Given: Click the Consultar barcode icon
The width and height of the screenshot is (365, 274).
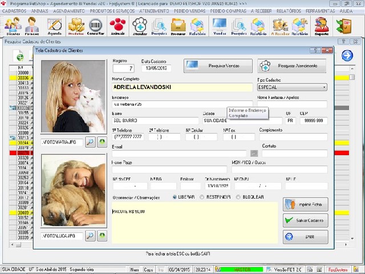Looking at the screenshot, I should point(96,26).
